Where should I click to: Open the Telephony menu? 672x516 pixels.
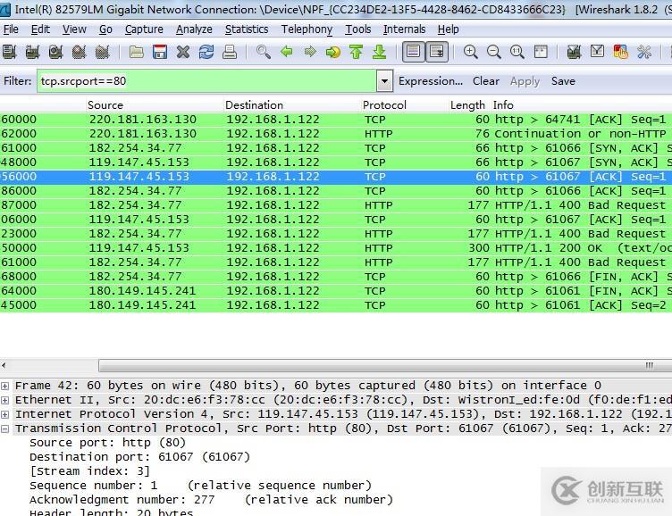click(x=307, y=29)
